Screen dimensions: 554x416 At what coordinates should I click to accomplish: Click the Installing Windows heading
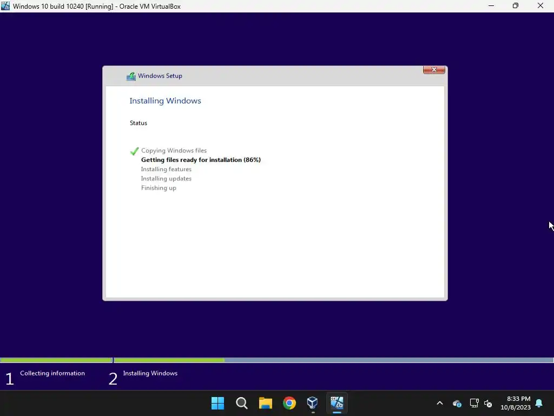pos(166,101)
